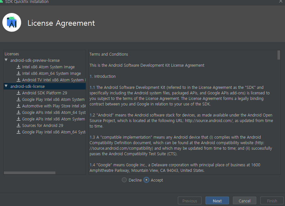This screenshot has height=206, width=285.
Task: Collapse the android-sdk-license group arrow
Action: click(6, 86)
